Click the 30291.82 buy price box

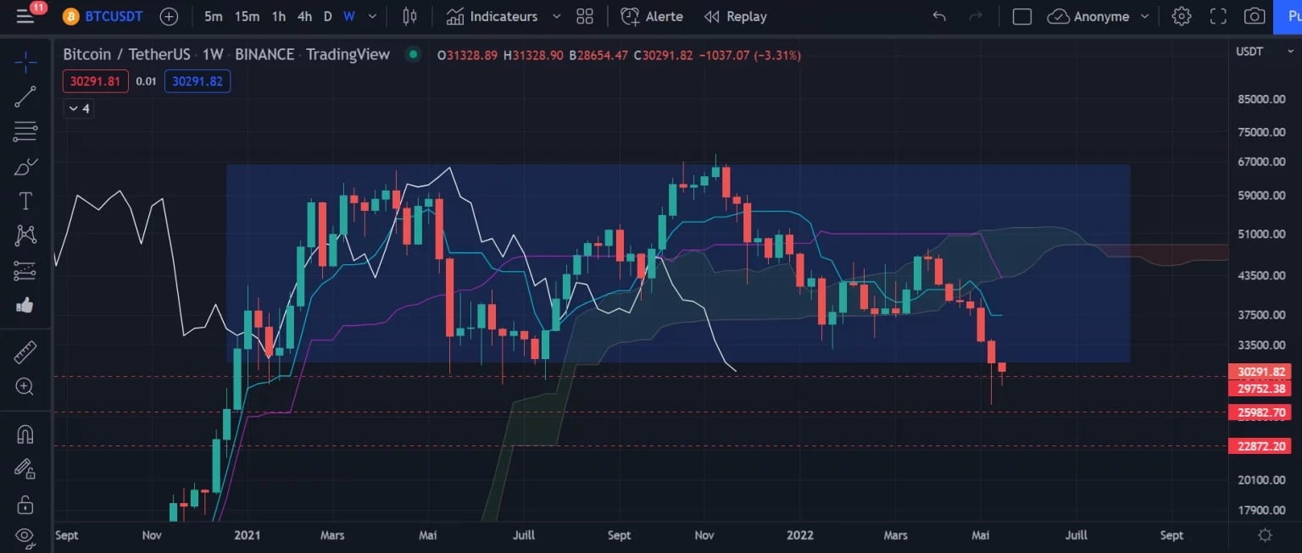click(198, 81)
